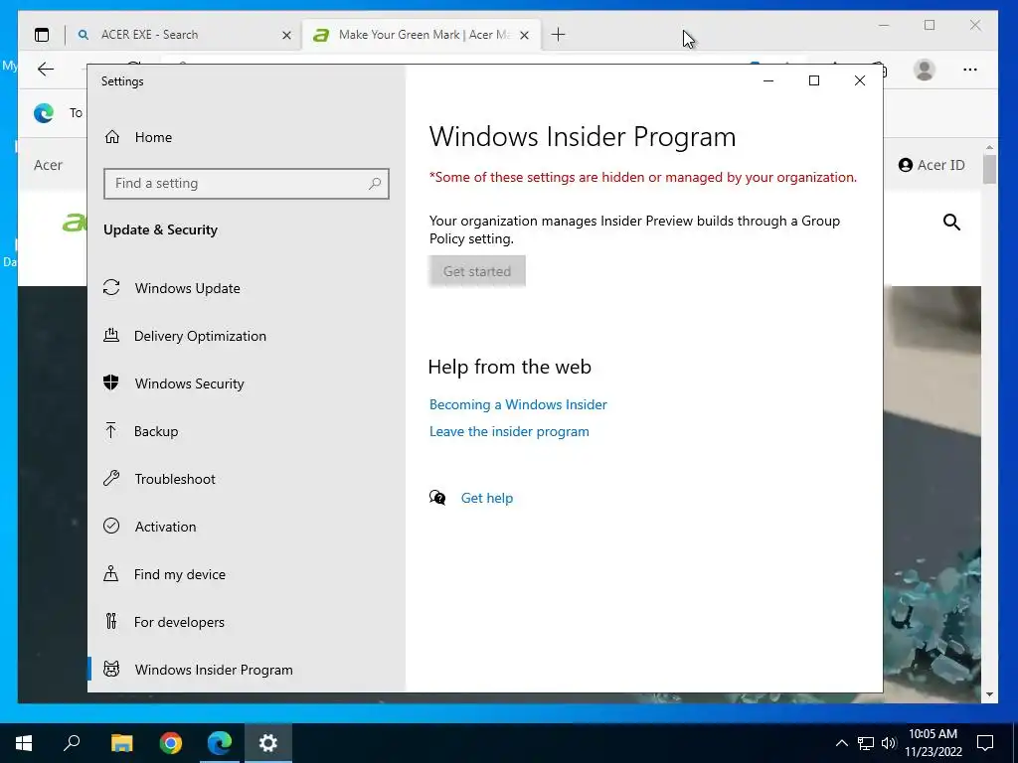This screenshot has height=763, width=1018.
Task: Open Edge Settings and more ellipsis menu
Action: coord(970,70)
